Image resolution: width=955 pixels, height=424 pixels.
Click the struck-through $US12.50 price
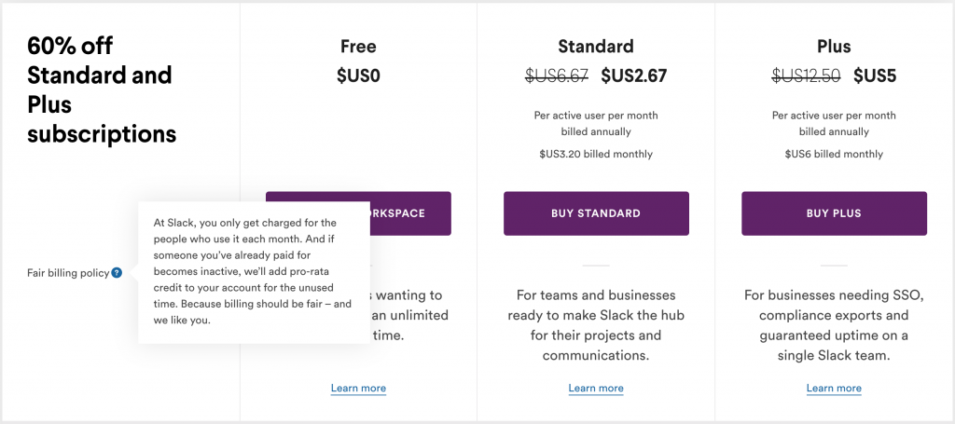(807, 75)
